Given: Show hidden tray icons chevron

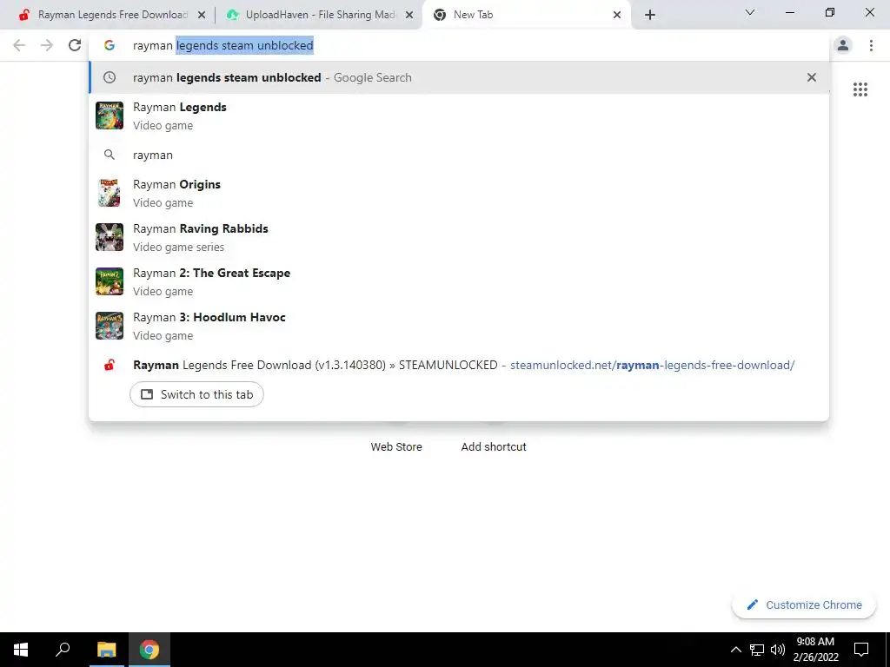Looking at the screenshot, I should point(735,650).
